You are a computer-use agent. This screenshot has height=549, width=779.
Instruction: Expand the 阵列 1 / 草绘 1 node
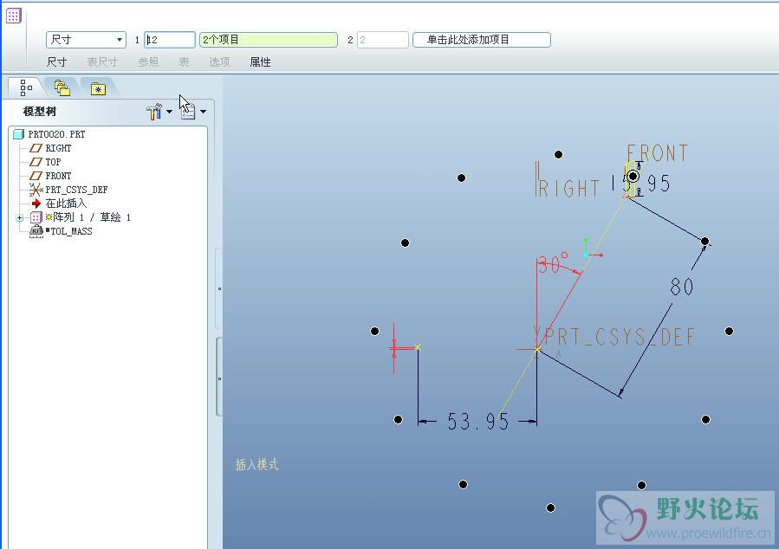point(19,217)
